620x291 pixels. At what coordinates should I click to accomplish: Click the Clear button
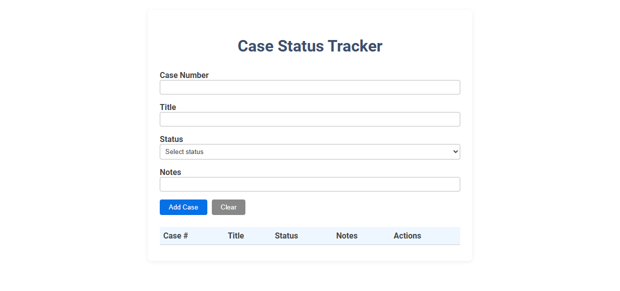[228, 207]
